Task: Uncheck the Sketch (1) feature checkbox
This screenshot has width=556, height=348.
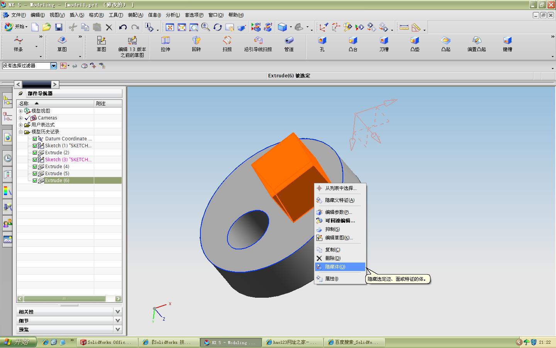Action: click(x=35, y=146)
